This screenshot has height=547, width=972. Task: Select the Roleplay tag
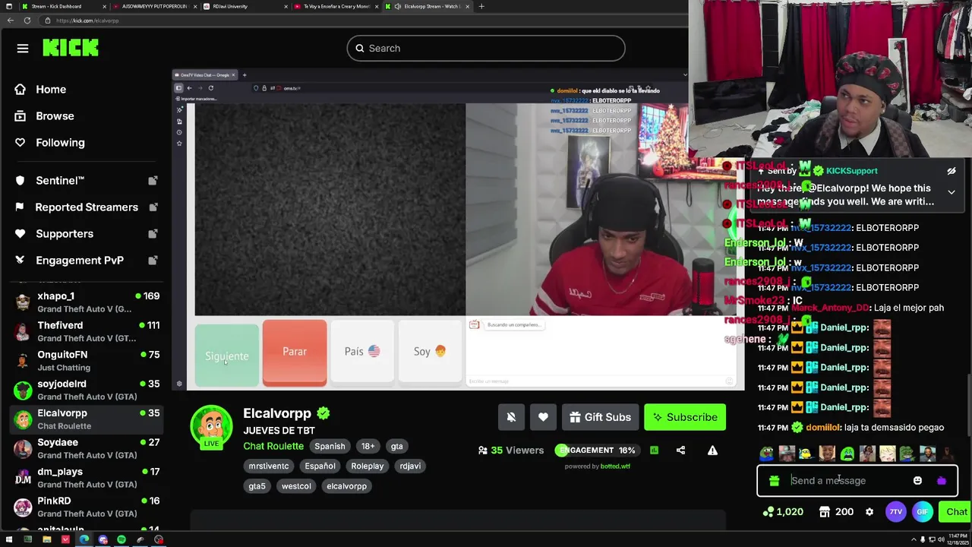point(367,466)
